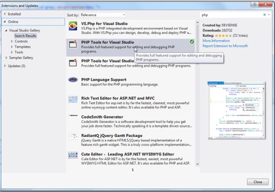This screenshot has height=192, width=275.
Task: Click the RadiantQ jQuery Gantt Package icon
Action: tap(73, 136)
